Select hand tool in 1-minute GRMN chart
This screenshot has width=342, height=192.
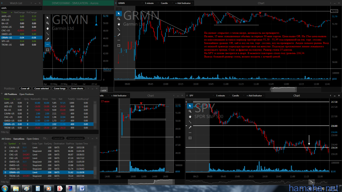point(119,24)
